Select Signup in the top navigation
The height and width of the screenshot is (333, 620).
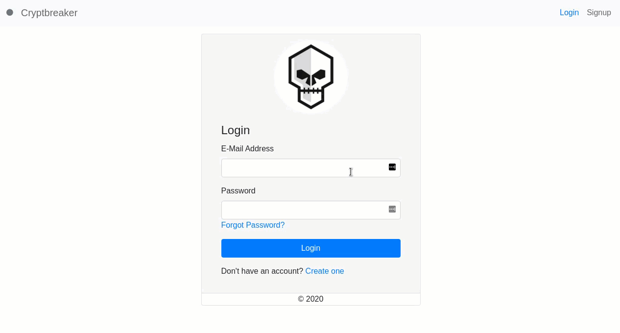tap(599, 13)
